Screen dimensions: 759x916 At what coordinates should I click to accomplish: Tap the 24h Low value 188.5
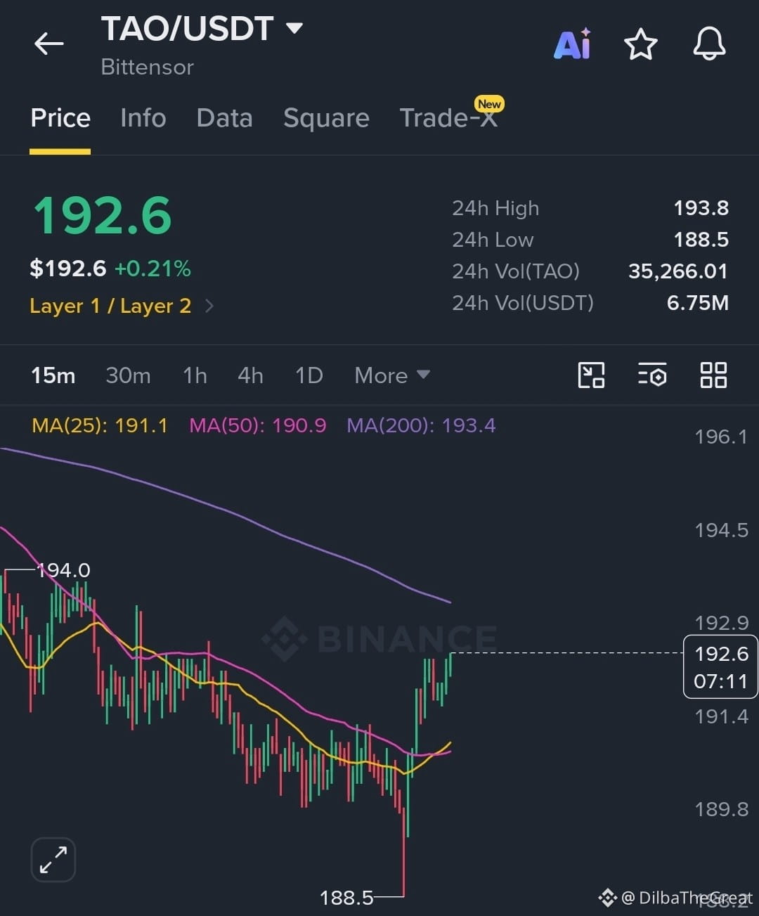pyautogui.click(x=701, y=240)
